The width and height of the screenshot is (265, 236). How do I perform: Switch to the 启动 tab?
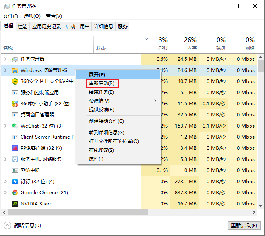coord(70,27)
